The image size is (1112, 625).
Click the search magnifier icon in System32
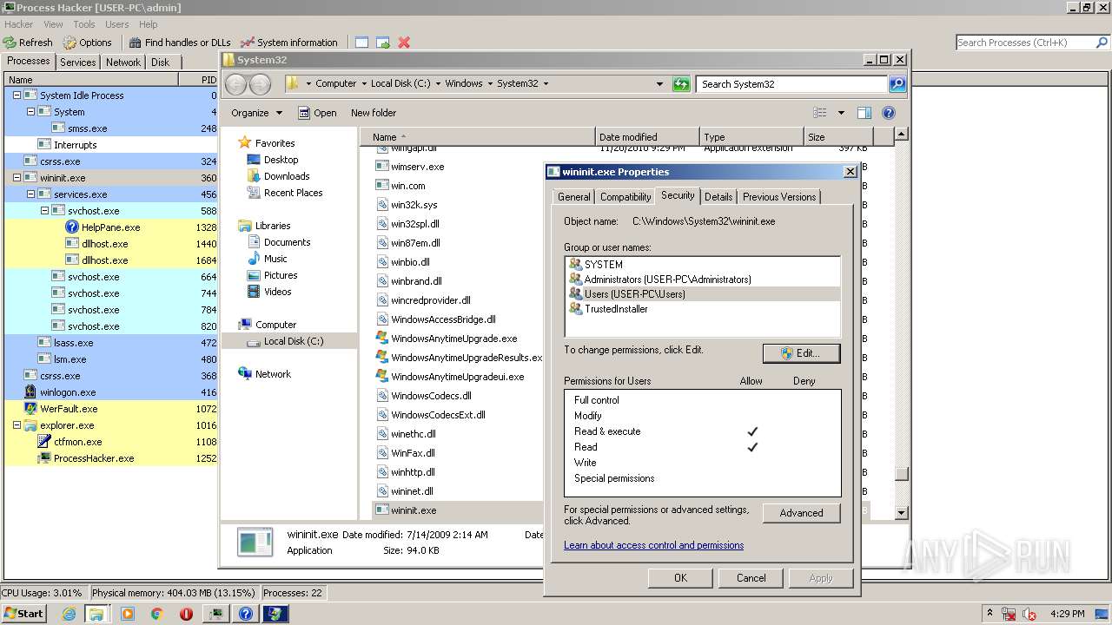[897, 84]
